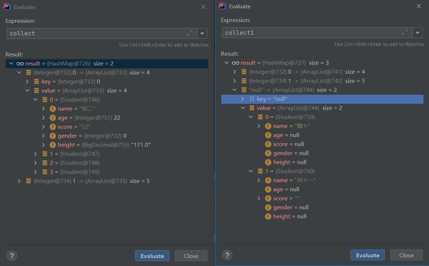Click the entry icon of Integer@734 1 -> ArrayList@742
The image size is (429, 266).
coord(244,81)
